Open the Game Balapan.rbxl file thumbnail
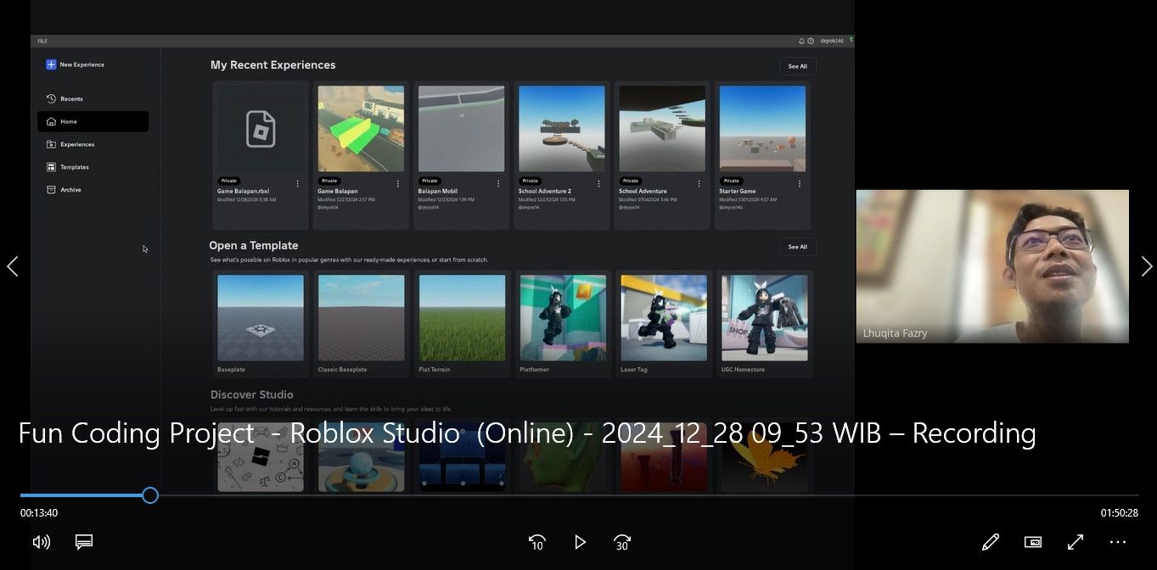The height and width of the screenshot is (570, 1157). tap(261, 129)
